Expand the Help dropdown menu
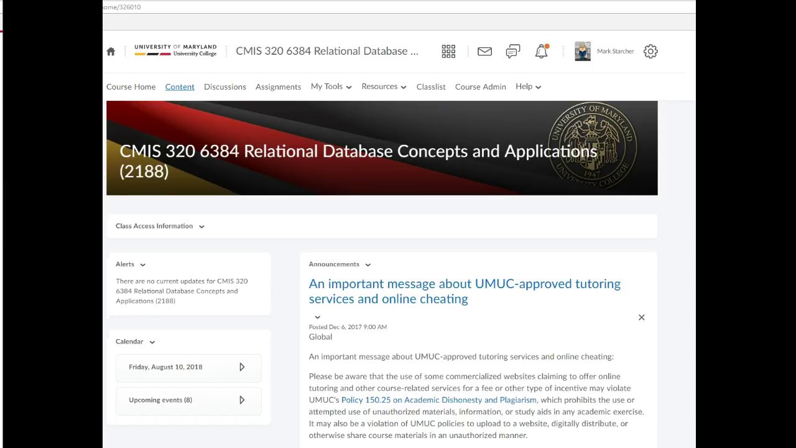Screen dimensions: 796x448 528,86
